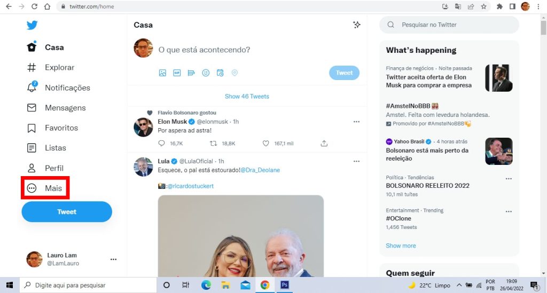
Task: Share Elon Musk's tweet
Action: [x=324, y=144]
